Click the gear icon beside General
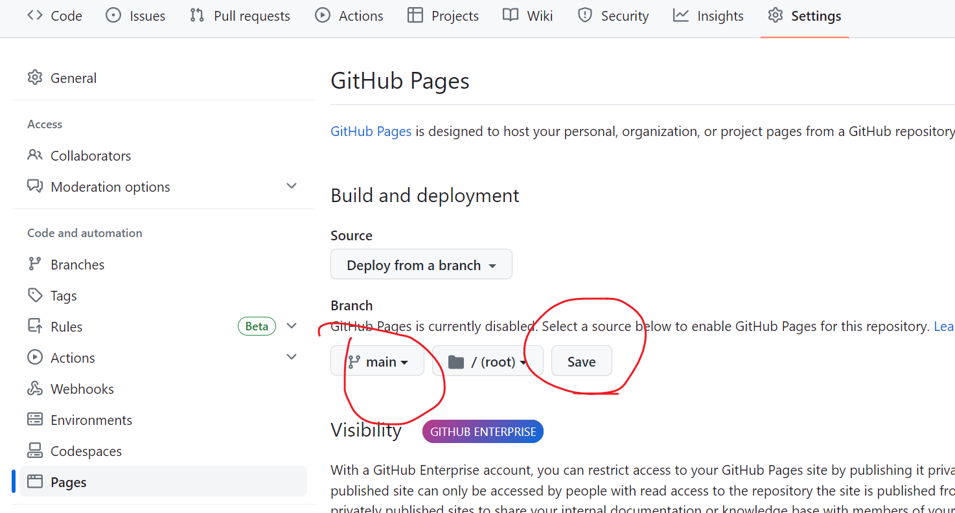955x513 pixels. [35, 78]
